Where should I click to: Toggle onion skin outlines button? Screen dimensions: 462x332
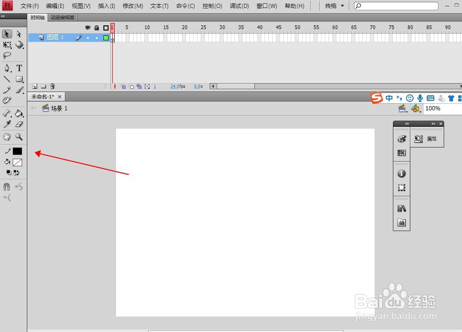pos(131,86)
